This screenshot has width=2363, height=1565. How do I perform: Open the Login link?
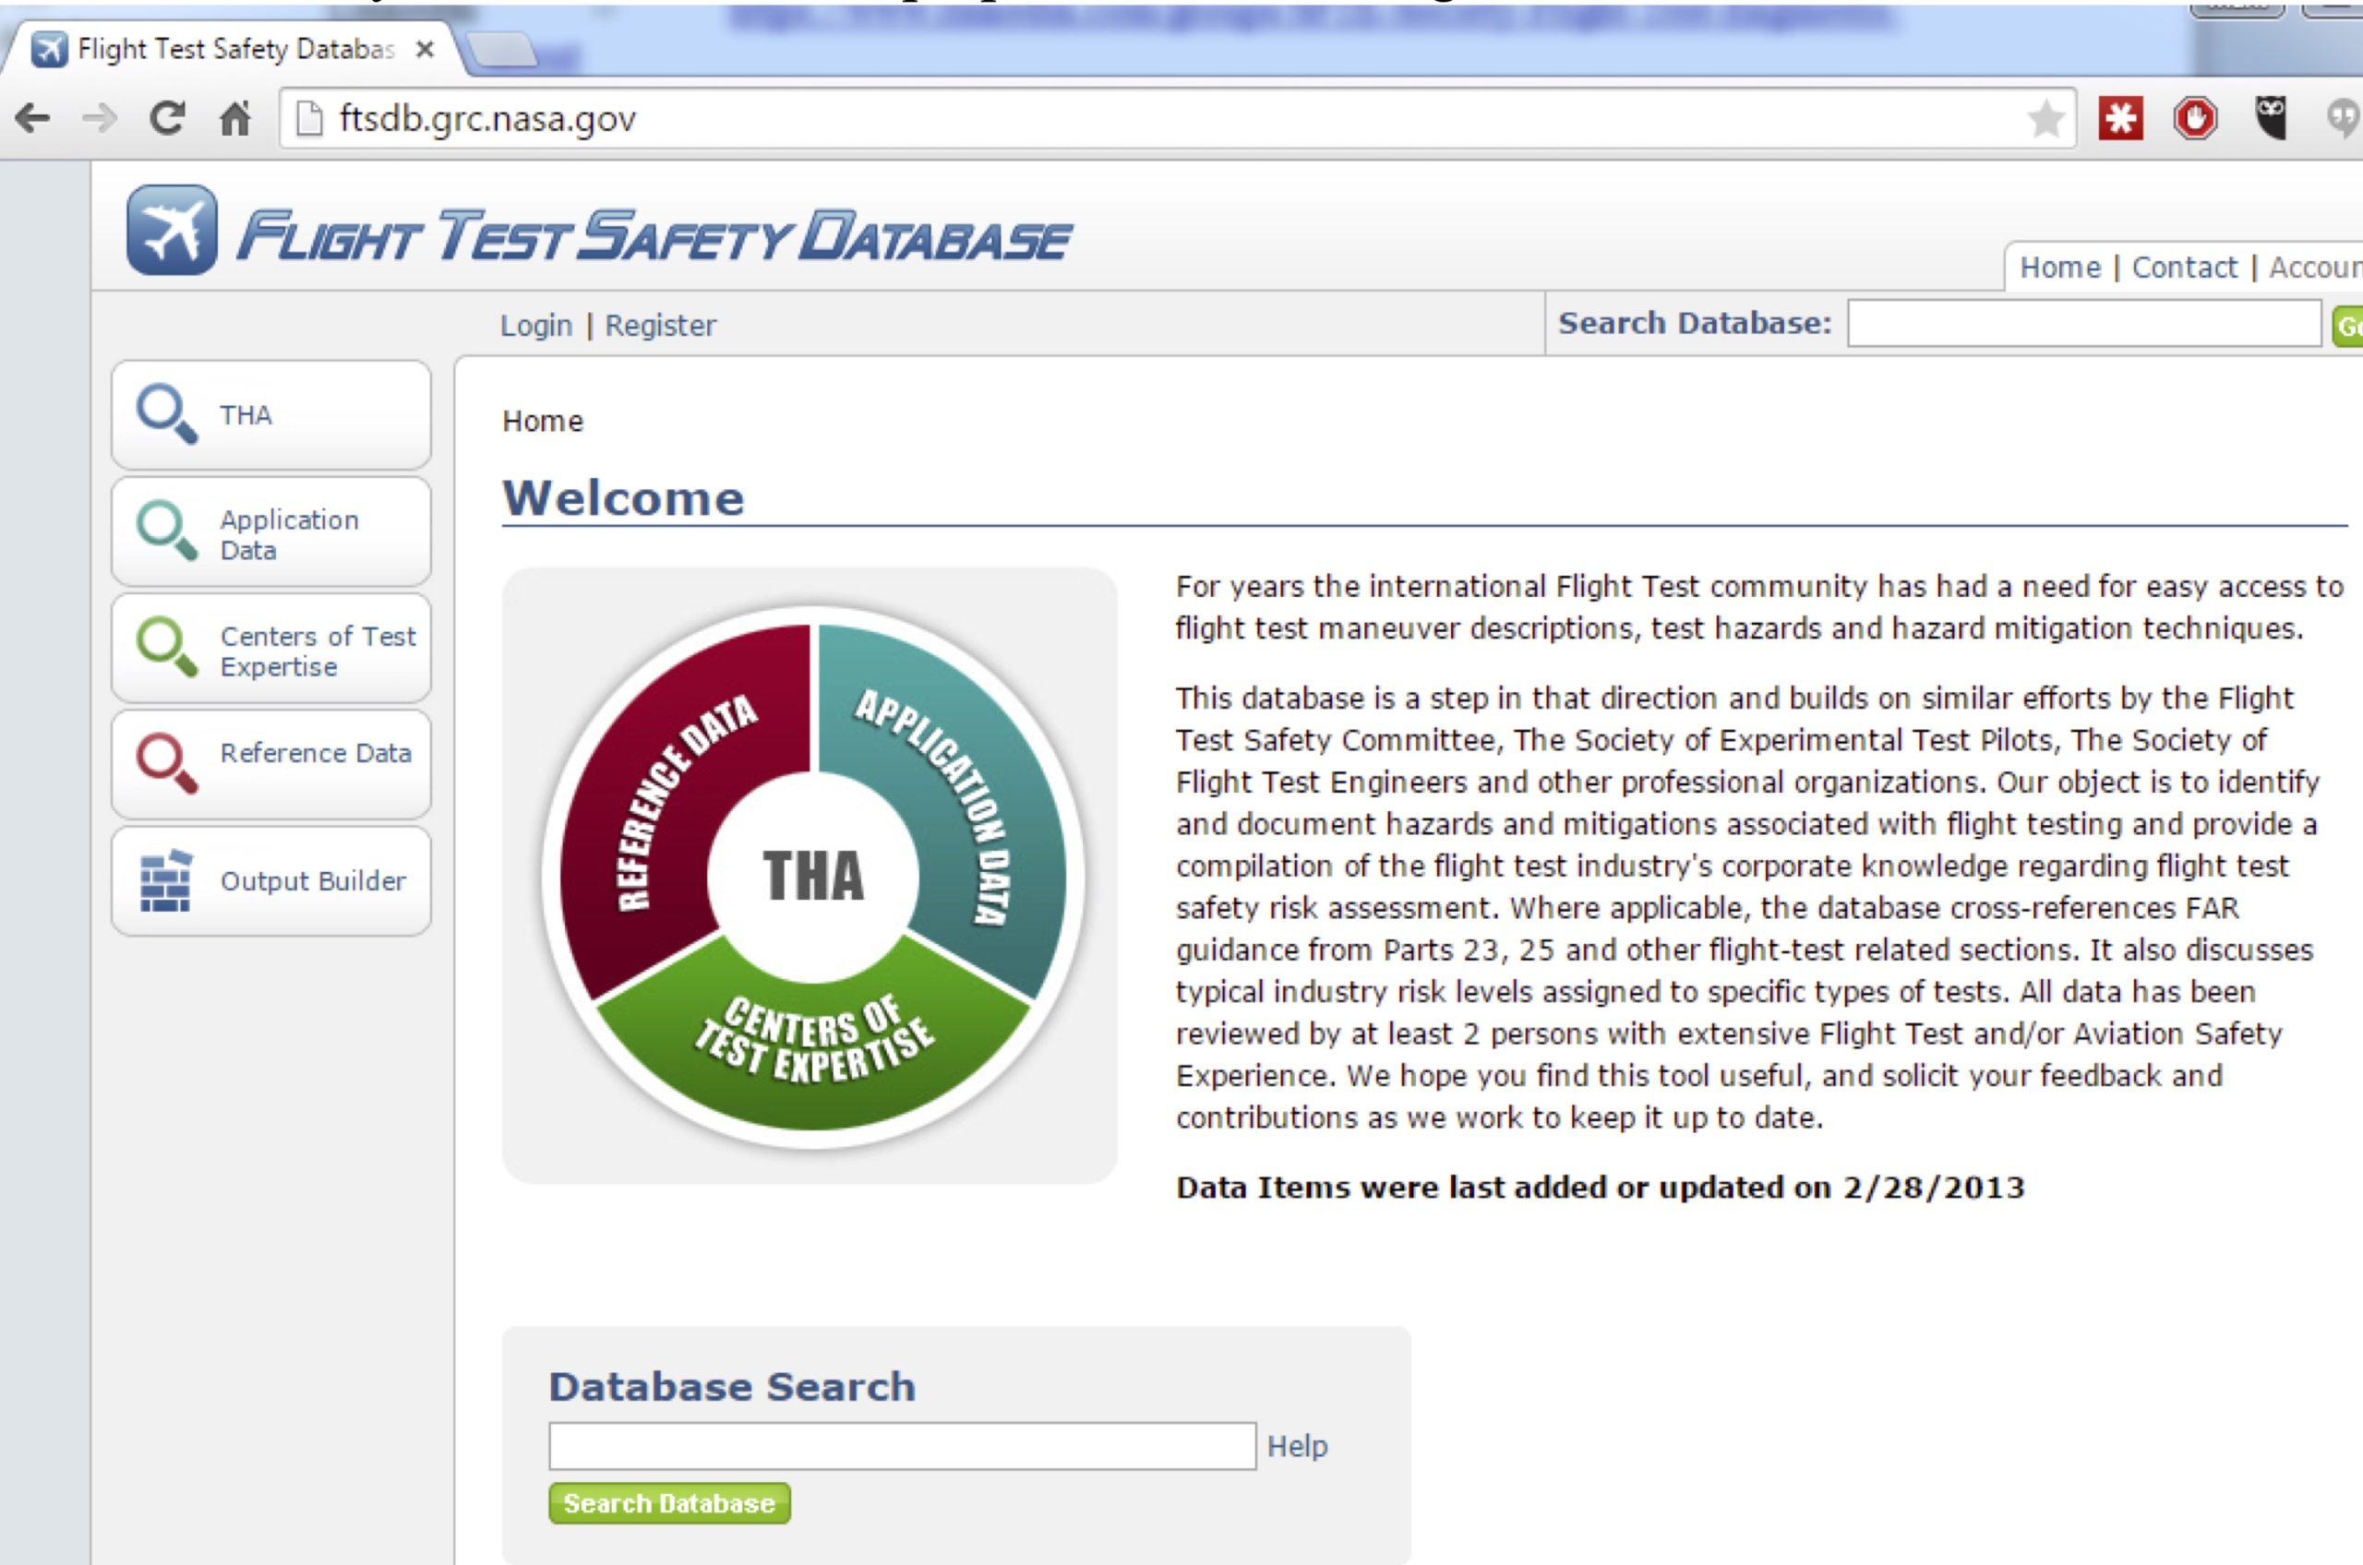click(x=536, y=326)
